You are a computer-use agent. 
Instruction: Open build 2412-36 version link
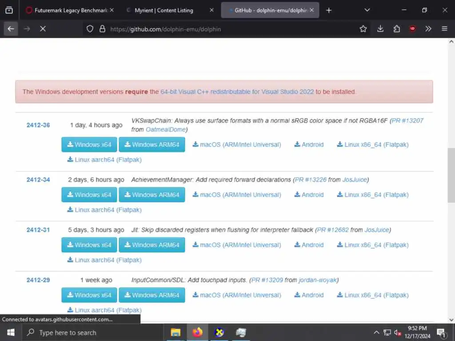tap(38, 125)
